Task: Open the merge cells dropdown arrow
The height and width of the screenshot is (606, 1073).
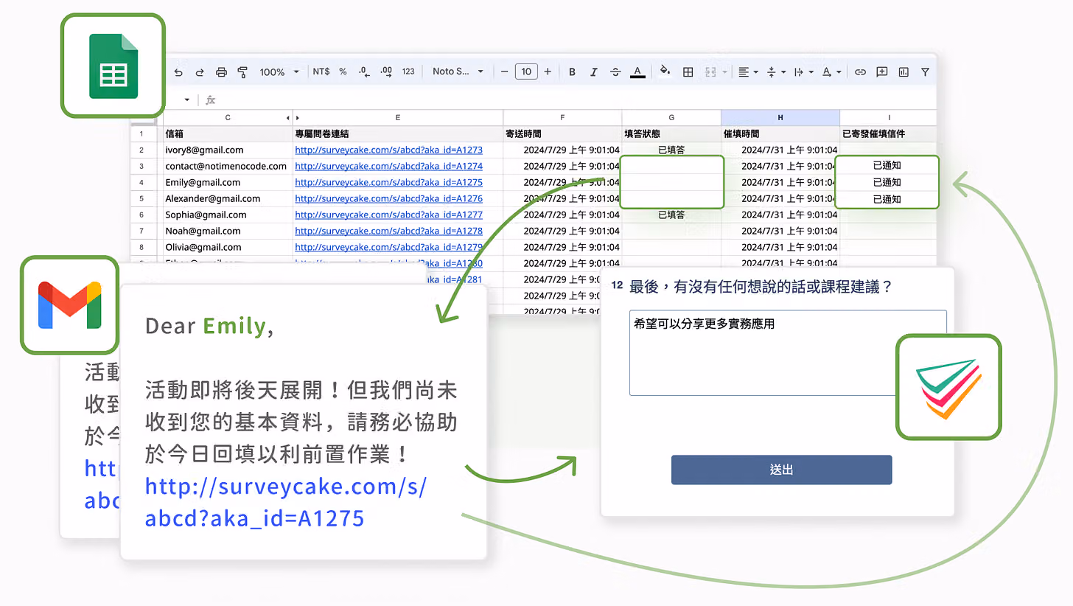Action: click(x=724, y=72)
